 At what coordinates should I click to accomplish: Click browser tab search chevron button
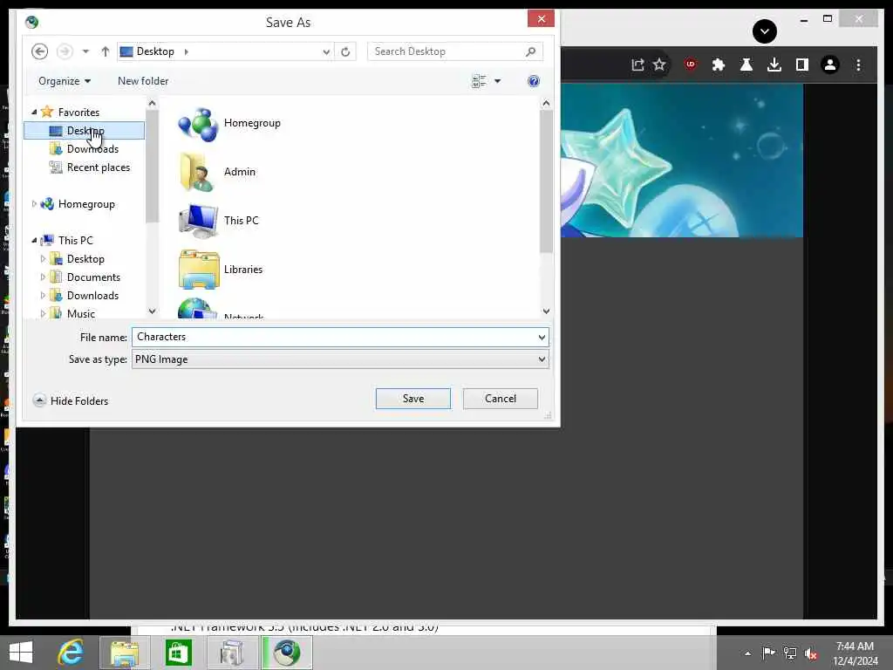(x=764, y=31)
